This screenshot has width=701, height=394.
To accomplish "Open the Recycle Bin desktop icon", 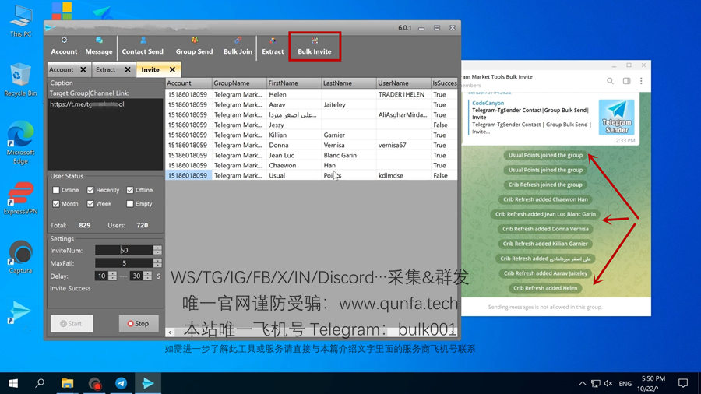I will point(20,79).
